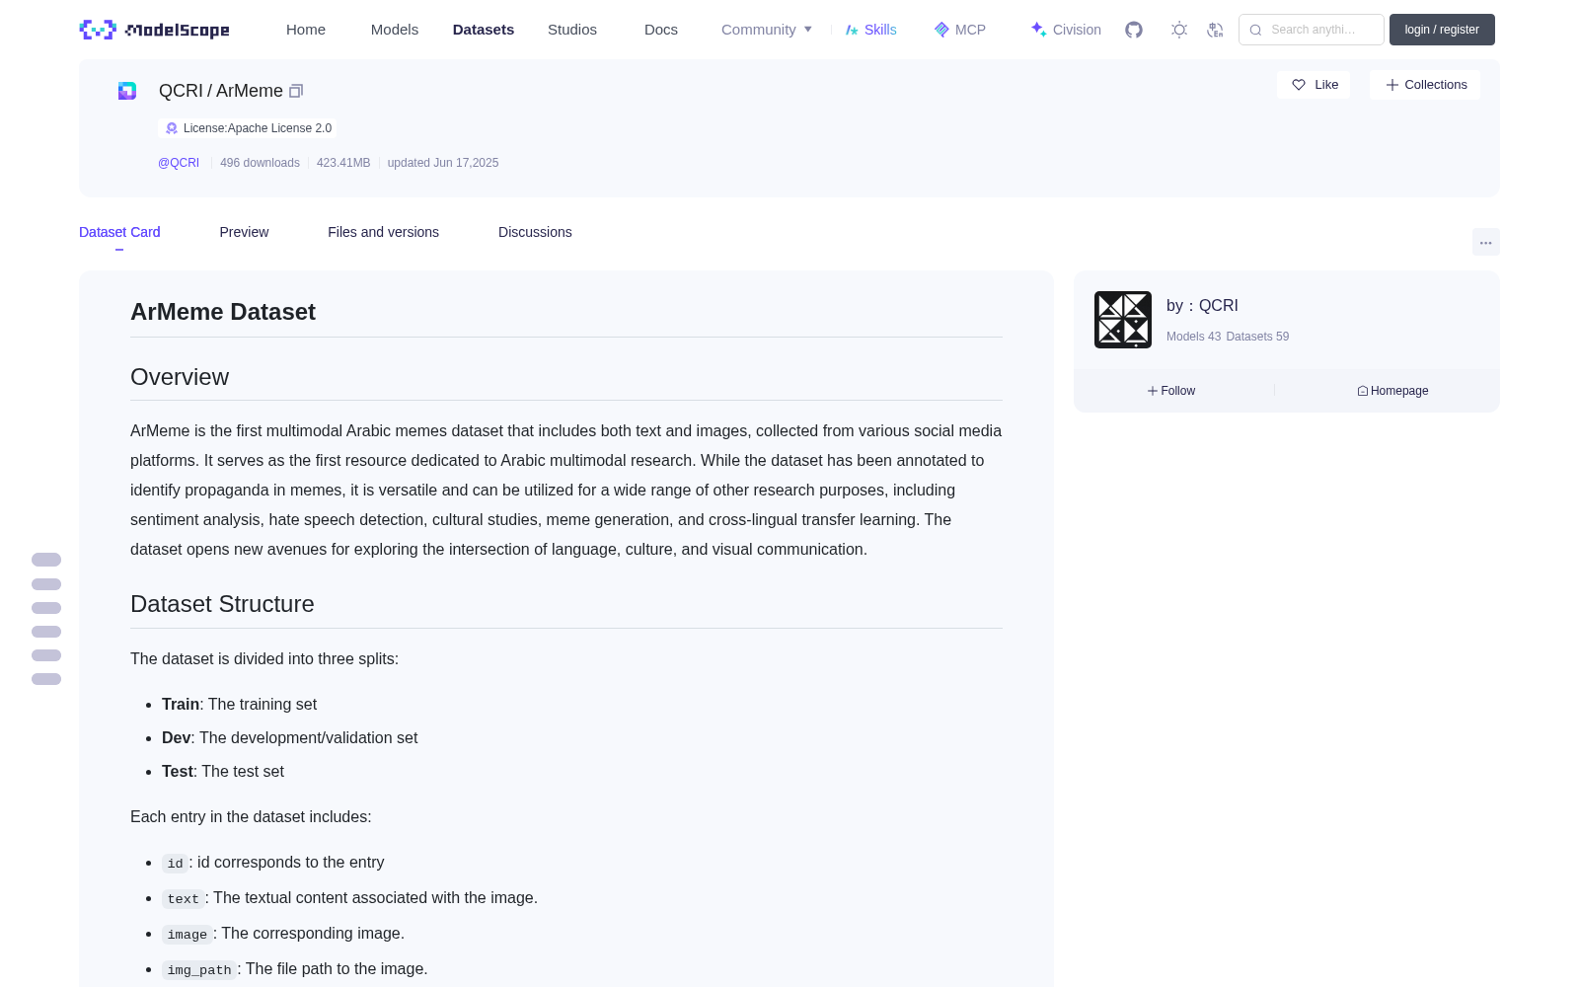Open the three-dots more options button
Viewport: 1579px width, 987px height.
[1485, 242]
